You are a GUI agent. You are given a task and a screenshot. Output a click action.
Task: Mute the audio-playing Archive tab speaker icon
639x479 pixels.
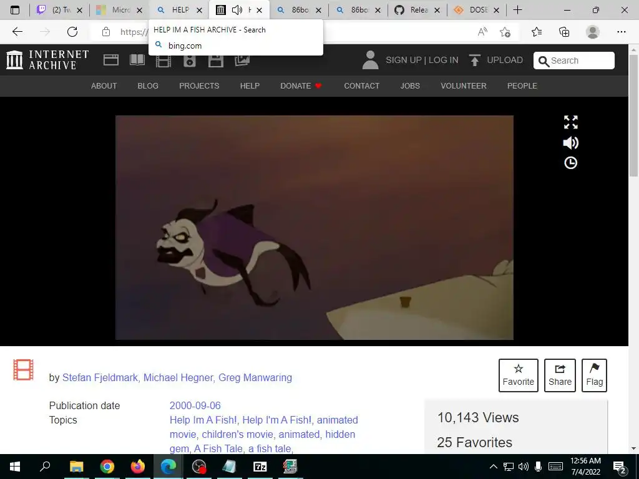tap(237, 10)
